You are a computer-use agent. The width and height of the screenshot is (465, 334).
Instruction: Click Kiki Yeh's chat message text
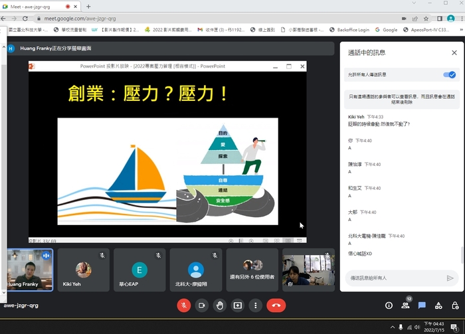379,124
